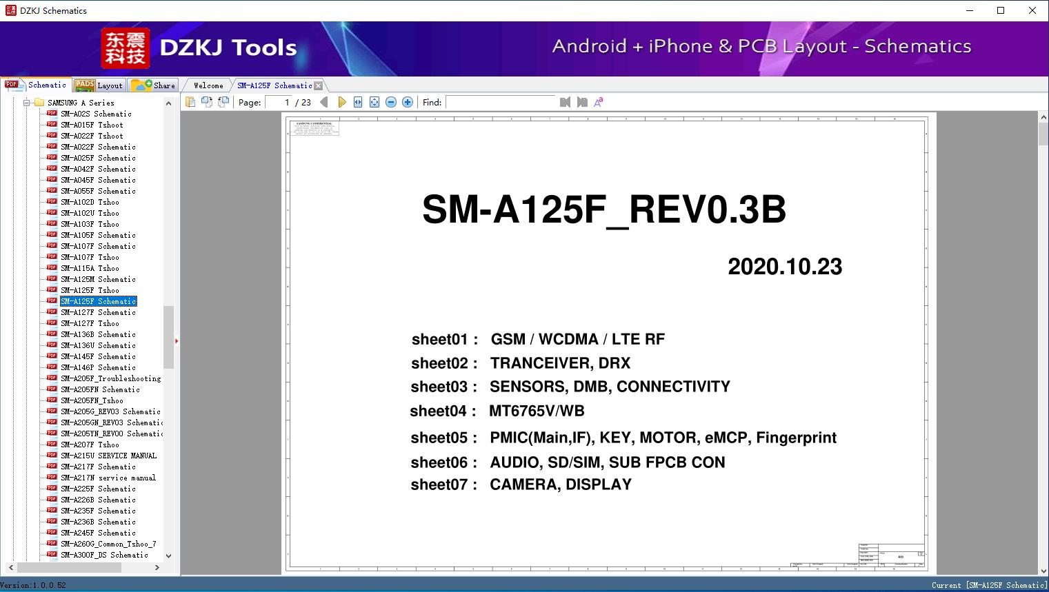Click the fit width icon

click(358, 102)
